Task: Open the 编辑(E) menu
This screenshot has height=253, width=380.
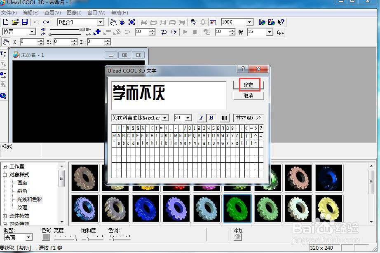Action: [x=30, y=13]
